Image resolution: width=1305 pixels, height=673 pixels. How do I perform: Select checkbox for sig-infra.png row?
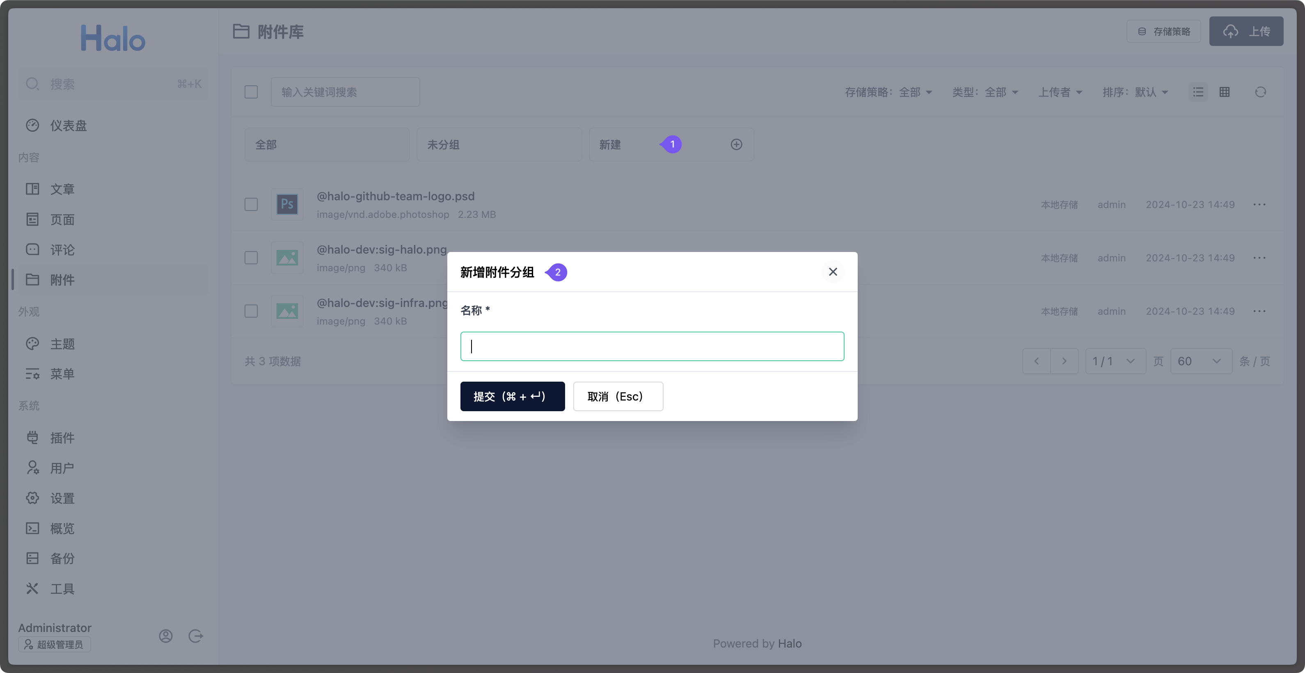point(251,311)
